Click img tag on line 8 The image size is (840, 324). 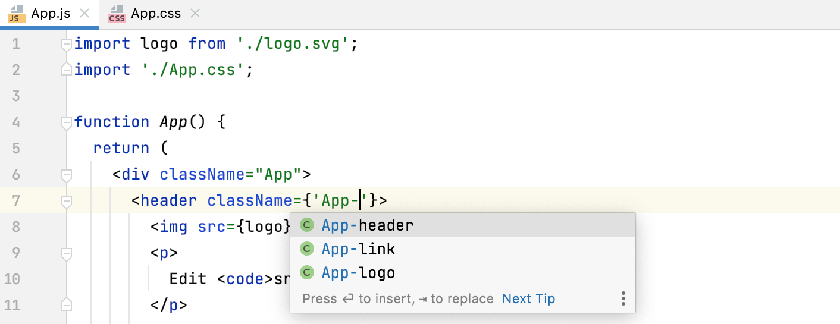[174, 227]
